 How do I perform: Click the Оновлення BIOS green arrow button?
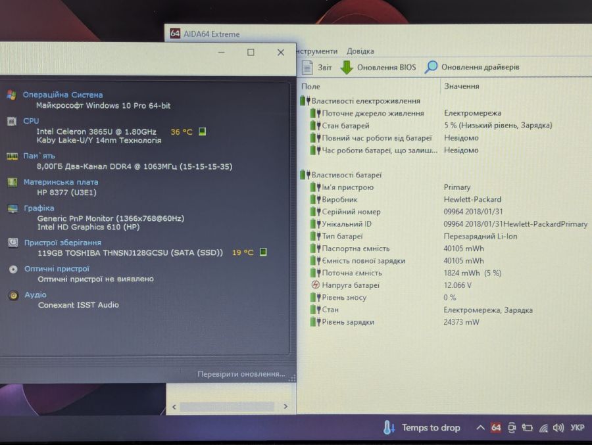pos(378,68)
